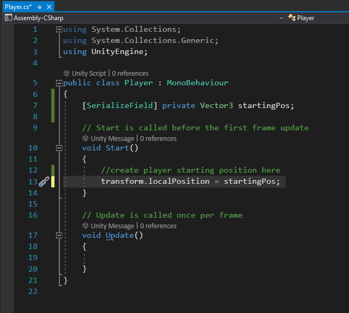Collapse the Update method
Viewport: 349px width, 313px height.
coord(59,236)
